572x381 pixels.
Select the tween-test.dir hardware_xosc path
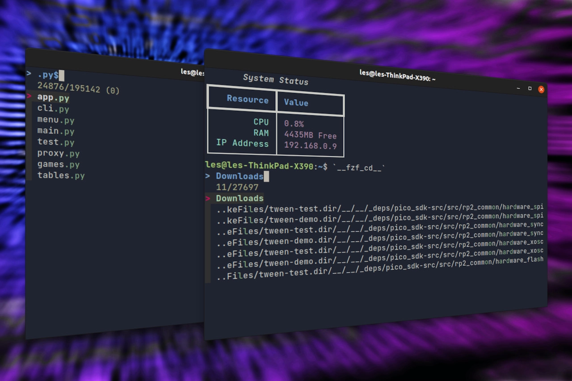click(x=380, y=249)
